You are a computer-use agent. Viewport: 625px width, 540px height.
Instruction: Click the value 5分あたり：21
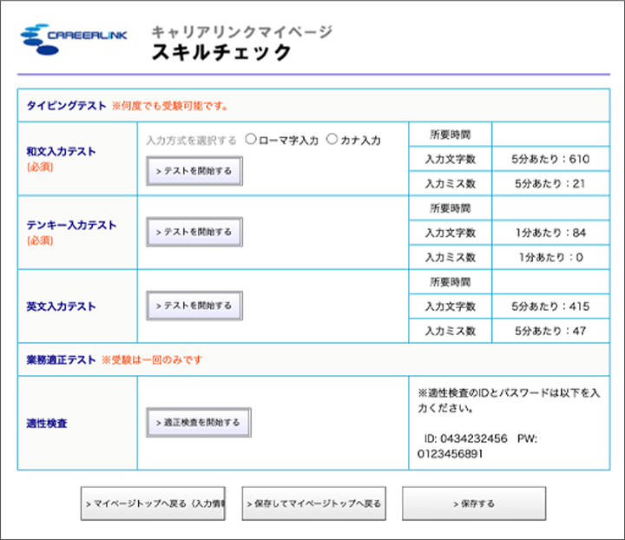[550, 184]
